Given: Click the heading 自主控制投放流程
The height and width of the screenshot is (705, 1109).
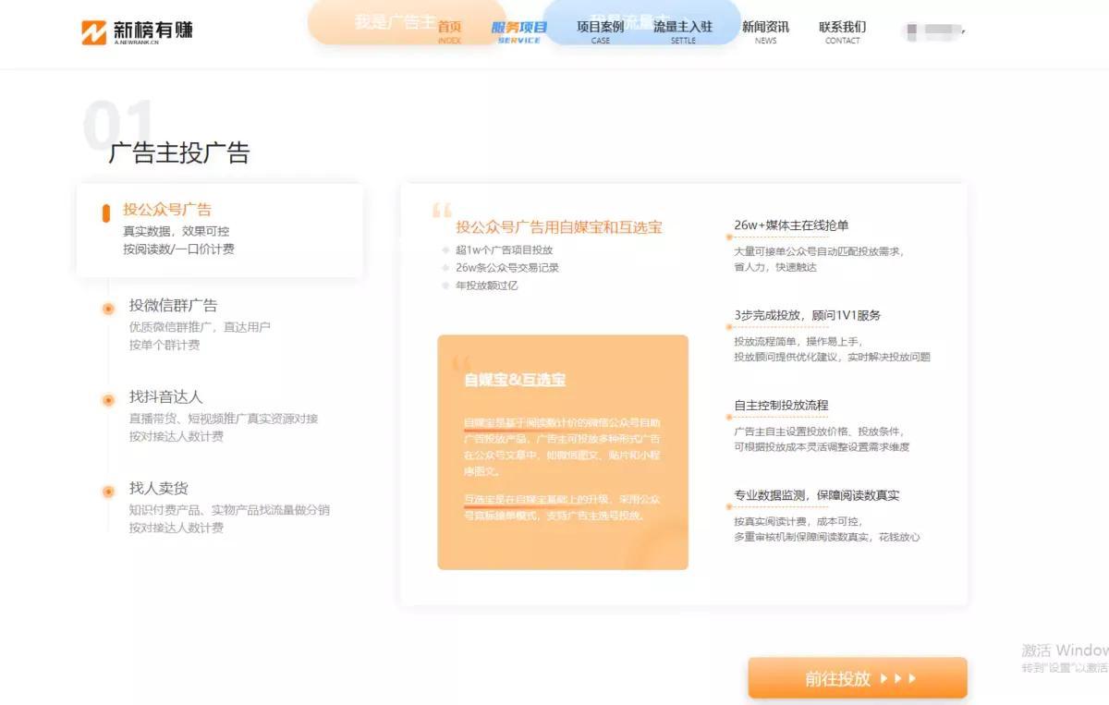Looking at the screenshot, I should pos(781,405).
